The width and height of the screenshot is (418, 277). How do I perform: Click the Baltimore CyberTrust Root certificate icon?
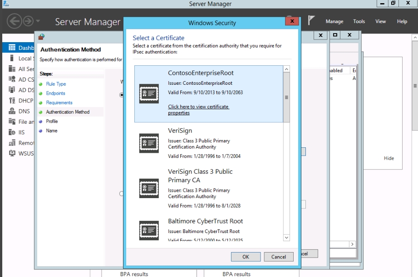pyautogui.click(x=149, y=230)
